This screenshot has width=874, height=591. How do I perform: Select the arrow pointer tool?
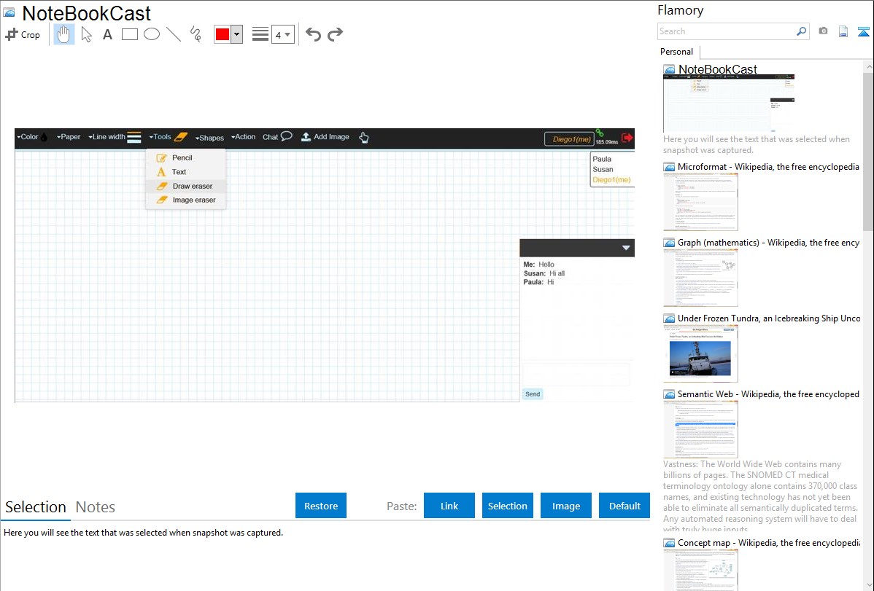click(x=86, y=34)
